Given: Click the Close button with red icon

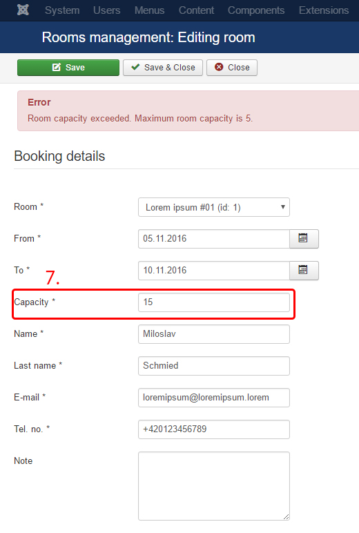Looking at the screenshot, I should point(232,67).
